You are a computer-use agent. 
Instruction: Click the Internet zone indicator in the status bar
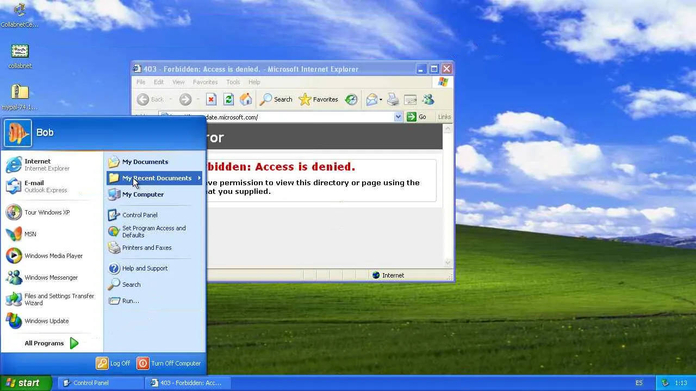tap(388, 275)
